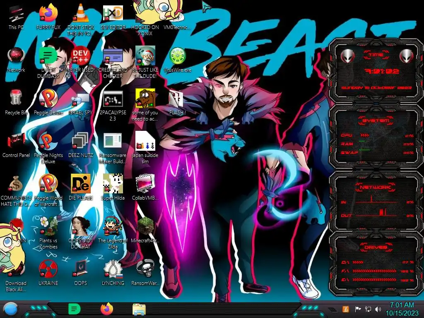Click the NETWORK header in the sidebar widget
Screen dimensions: 424x318
click(x=376, y=187)
